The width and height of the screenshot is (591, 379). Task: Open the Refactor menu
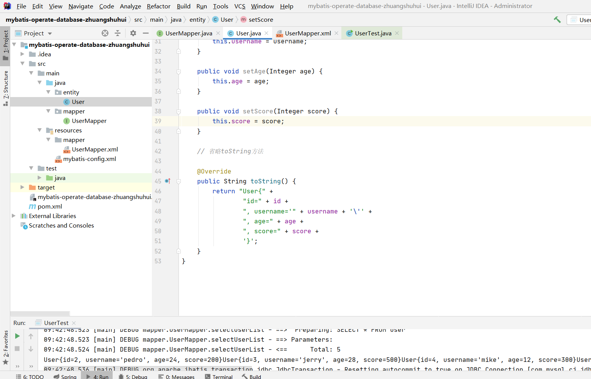click(x=159, y=6)
